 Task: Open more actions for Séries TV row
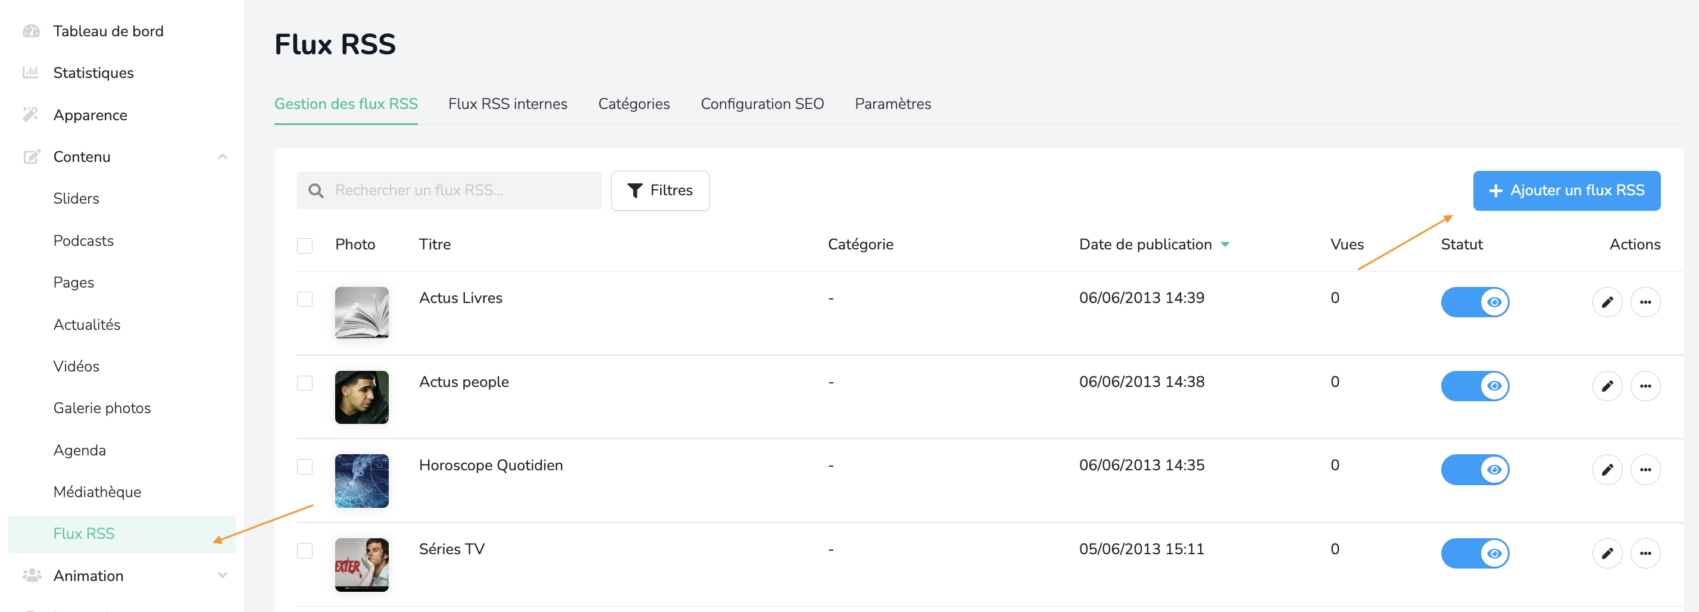pyautogui.click(x=1645, y=553)
